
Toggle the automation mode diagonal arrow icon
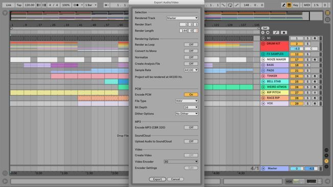(x=276, y=33)
